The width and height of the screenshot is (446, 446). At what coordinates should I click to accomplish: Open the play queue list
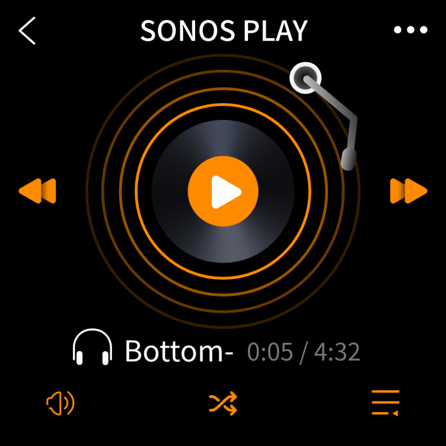pyautogui.click(x=385, y=403)
